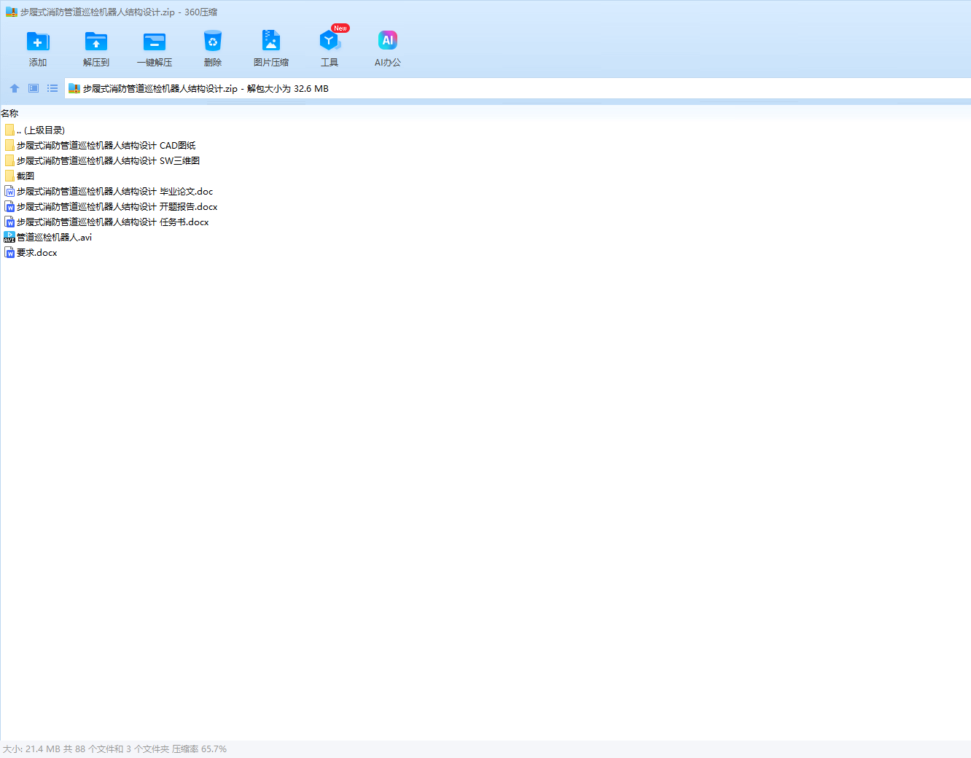The width and height of the screenshot is (971, 758).
Task: Select the '步履式消防管道巡检机器人结构设计 CAD图纸' folder name
Action: pyautogui.click(x=106, y=146)
